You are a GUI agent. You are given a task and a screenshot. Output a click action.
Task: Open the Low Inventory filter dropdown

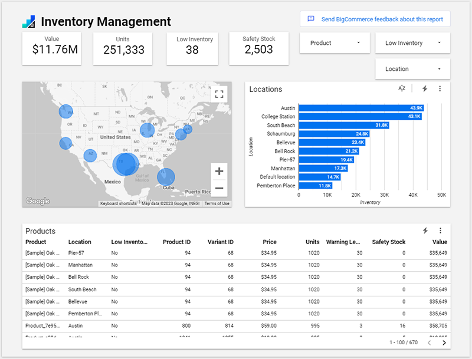(412, 43)
